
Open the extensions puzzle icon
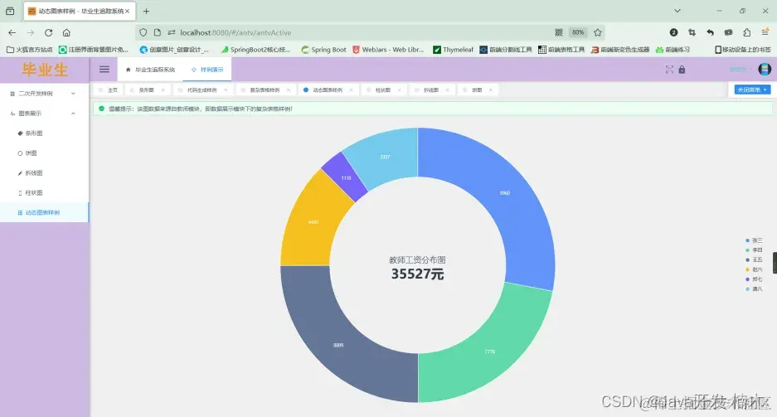point(747,32)
